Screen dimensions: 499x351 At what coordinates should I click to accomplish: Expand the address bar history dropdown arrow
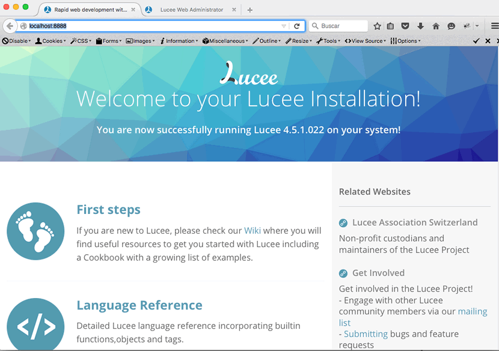click(284, 26)
